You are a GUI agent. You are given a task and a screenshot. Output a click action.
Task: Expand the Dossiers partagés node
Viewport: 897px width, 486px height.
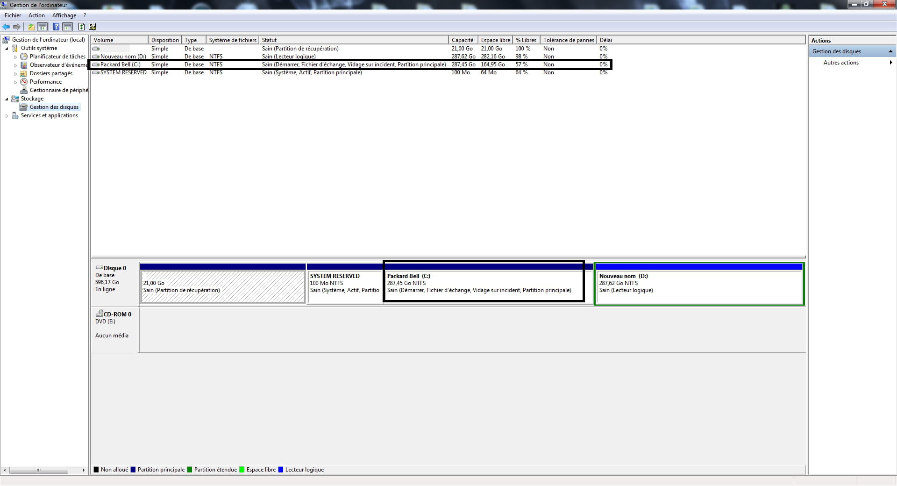point(15,74)
